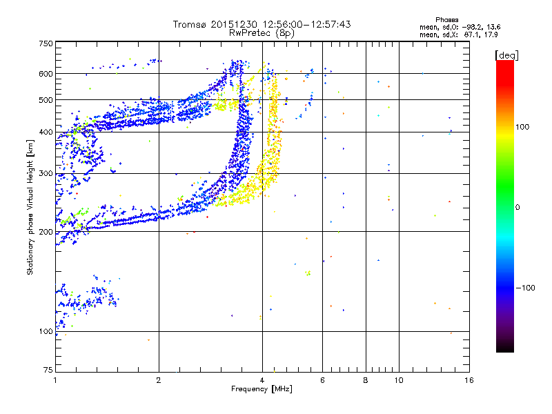Click x-axis tick label '1'
This screenshot has height=414, width=552.
click(55, 380)
